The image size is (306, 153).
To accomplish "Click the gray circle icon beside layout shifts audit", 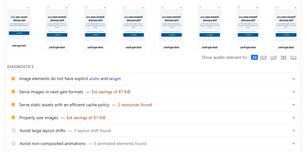I will point(13,131).
